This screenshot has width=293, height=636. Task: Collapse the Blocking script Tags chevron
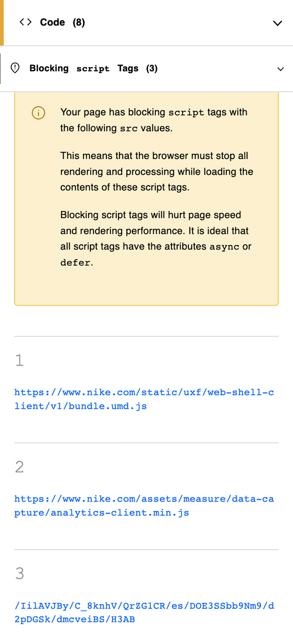280,69
